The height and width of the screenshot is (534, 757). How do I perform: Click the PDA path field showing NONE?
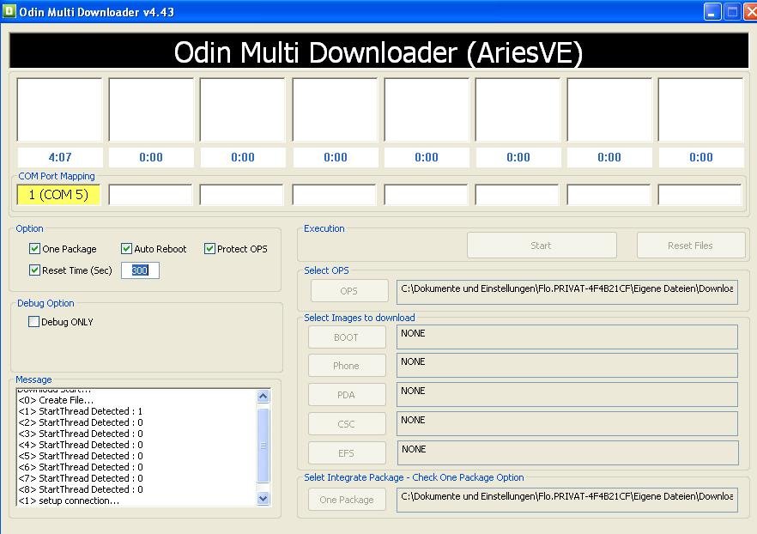(x=567, y=394)
